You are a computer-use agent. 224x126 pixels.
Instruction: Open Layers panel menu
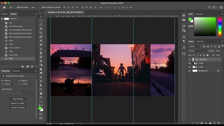tap(222, 41)
